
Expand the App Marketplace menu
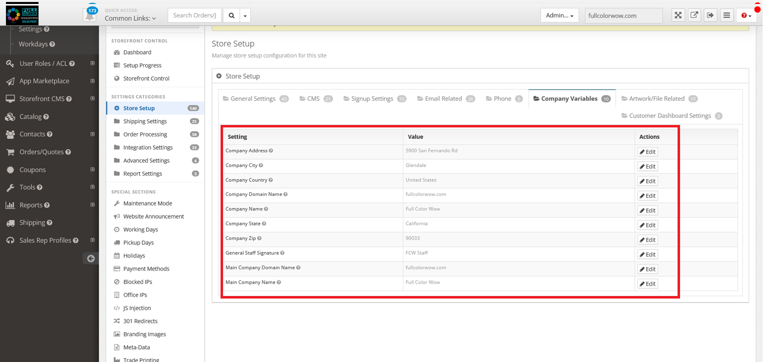92,81
